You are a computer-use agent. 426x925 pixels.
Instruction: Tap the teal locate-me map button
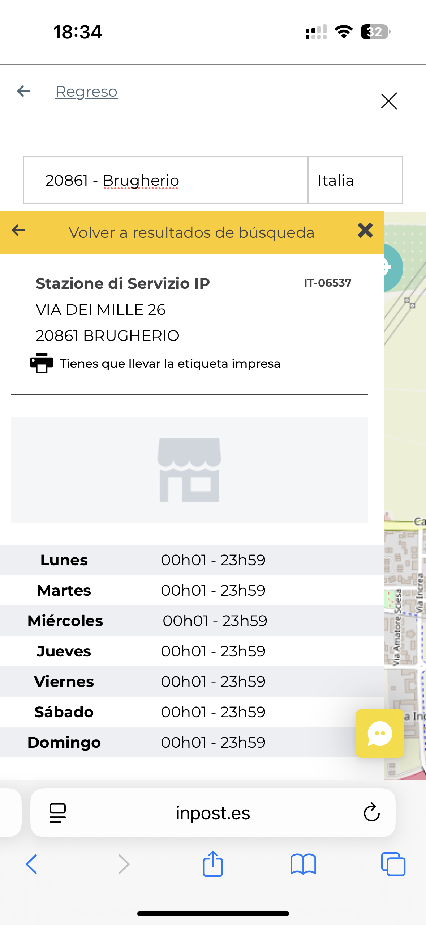point(393,267)
